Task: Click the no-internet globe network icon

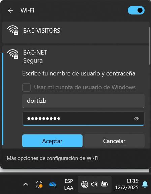Action: pos(85,184)
